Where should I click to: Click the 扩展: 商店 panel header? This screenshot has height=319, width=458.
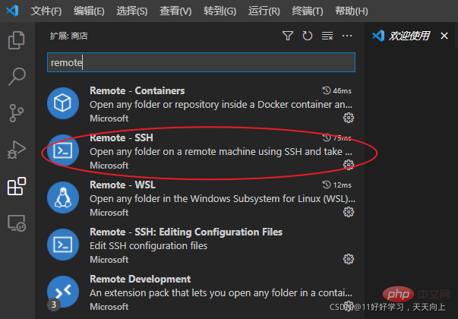pyautogui.click(x=68, y=36)
